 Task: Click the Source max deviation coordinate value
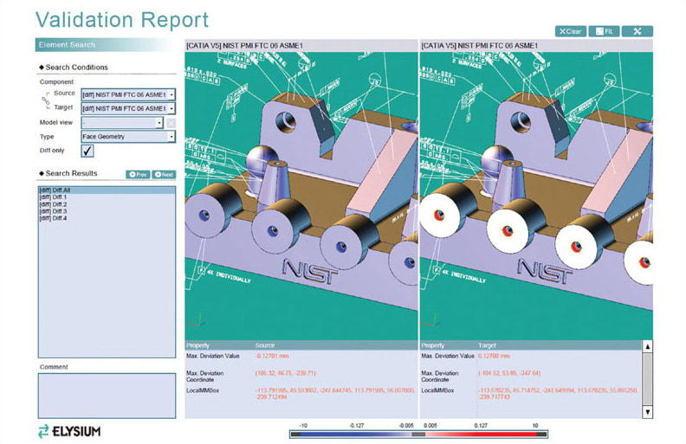tap(286, 373)
